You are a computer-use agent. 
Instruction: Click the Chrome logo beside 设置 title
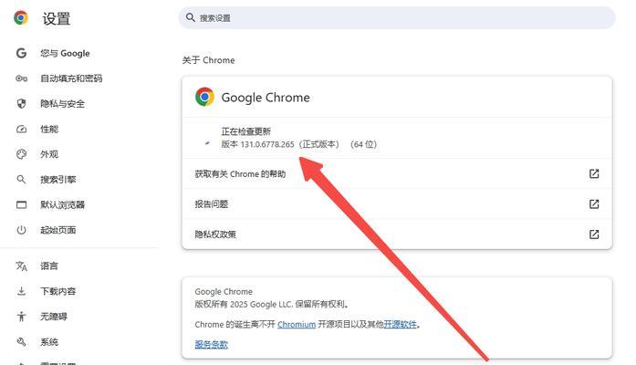[21, 18]
